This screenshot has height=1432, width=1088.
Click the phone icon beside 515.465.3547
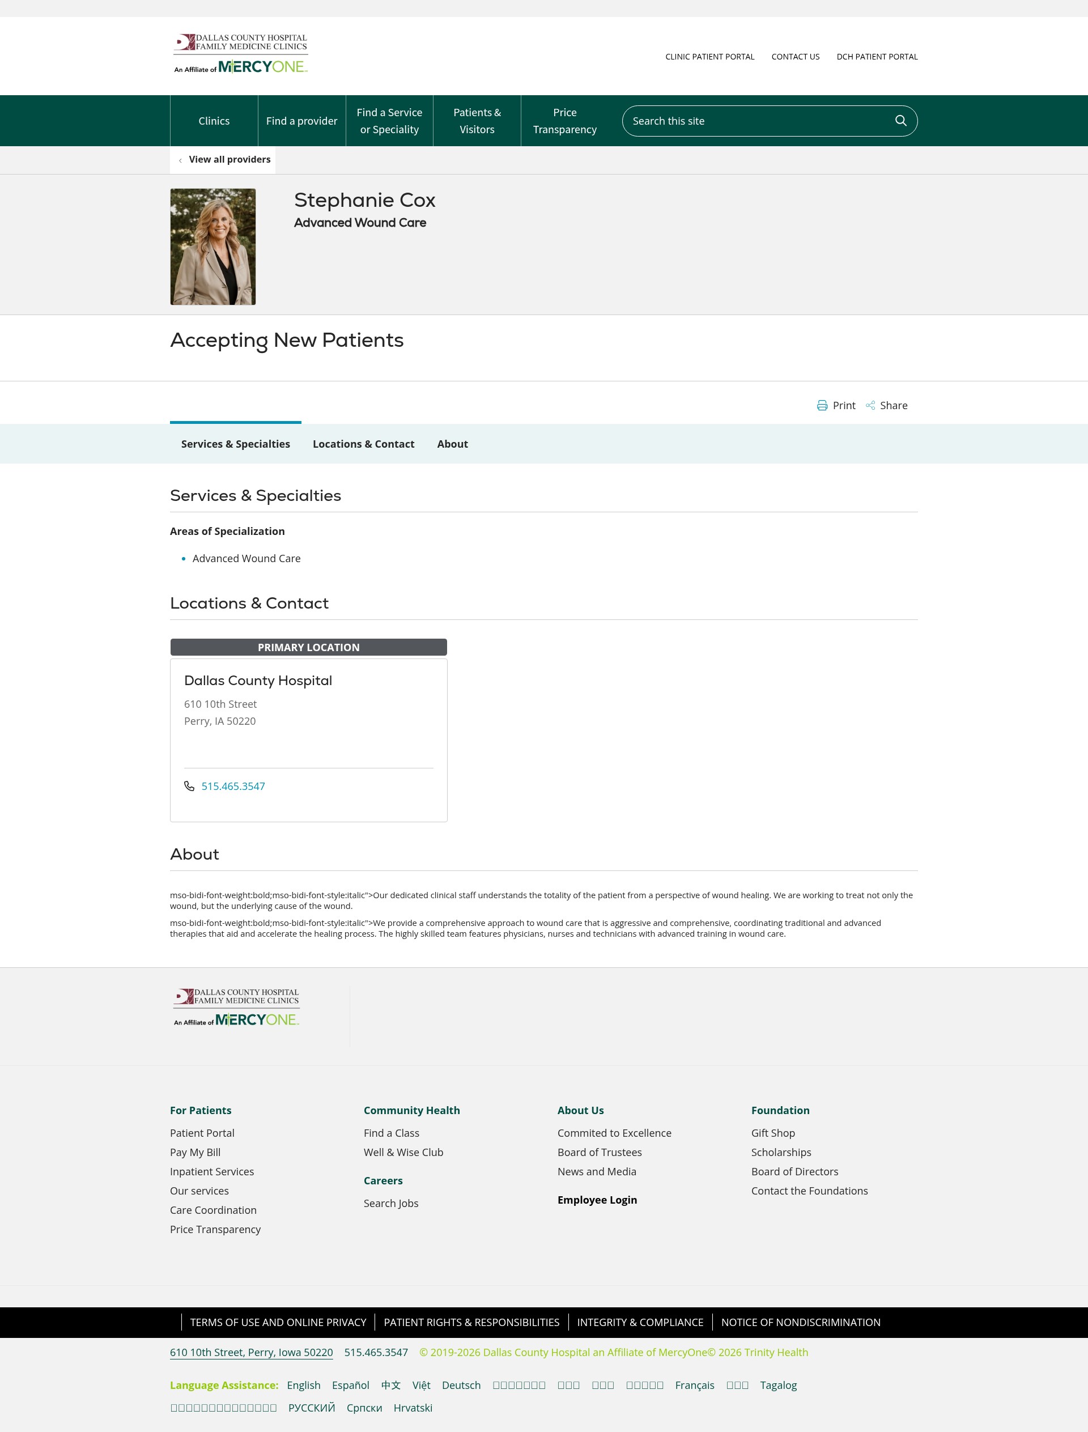(x=189, y=785)
